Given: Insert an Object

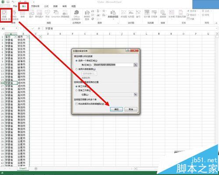Looking at the screenshot, I should pyautogui.click(x=191, y=19).
